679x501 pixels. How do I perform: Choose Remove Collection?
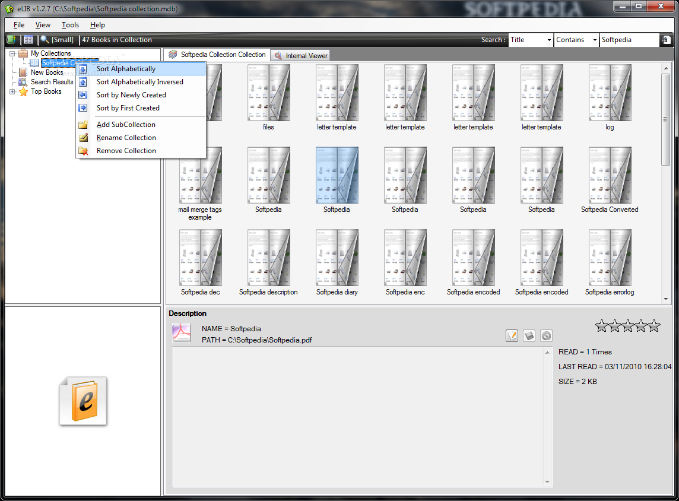141,151
